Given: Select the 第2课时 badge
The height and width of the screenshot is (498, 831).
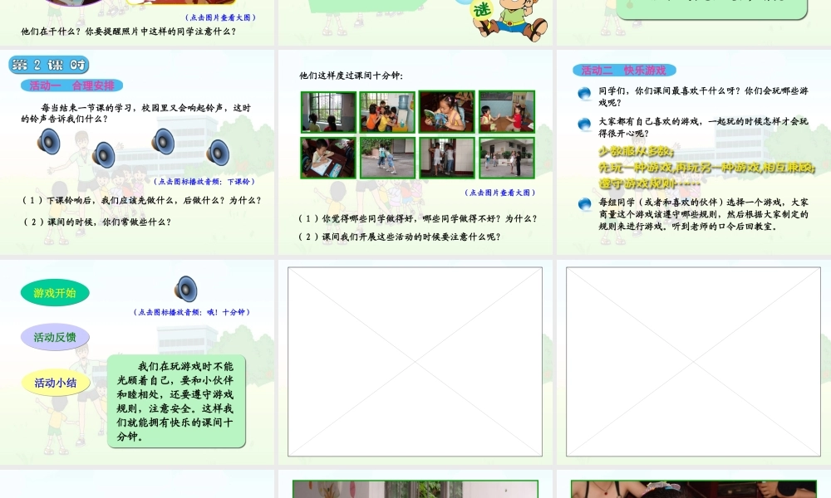Looking at the screenshot, I should point(49,65).
